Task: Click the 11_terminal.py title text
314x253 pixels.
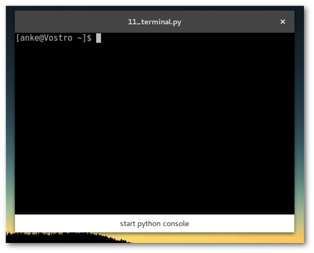Action: tap(154, 22)
